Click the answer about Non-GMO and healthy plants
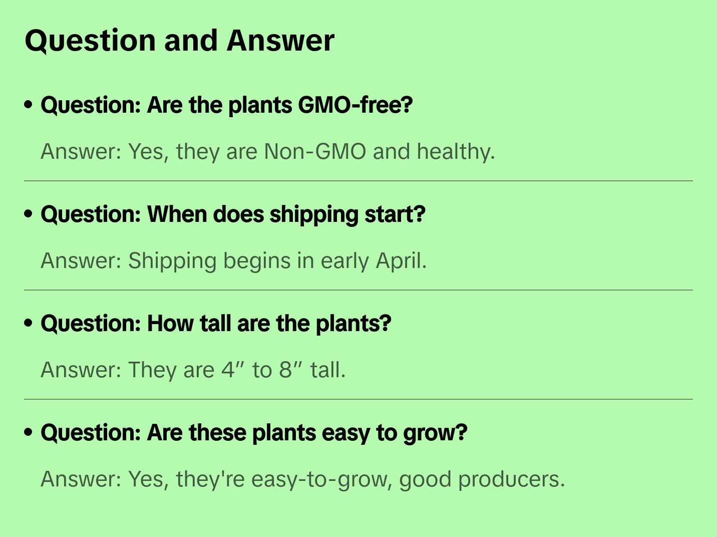The height and width of the screenshot is (537, 717). coord(267,151)
